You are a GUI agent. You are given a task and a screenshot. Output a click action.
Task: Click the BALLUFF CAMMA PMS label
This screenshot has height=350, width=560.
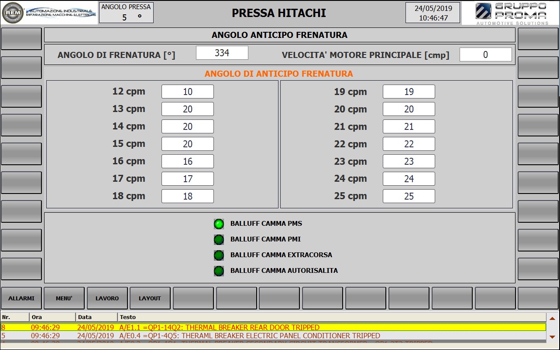(266, 224)
